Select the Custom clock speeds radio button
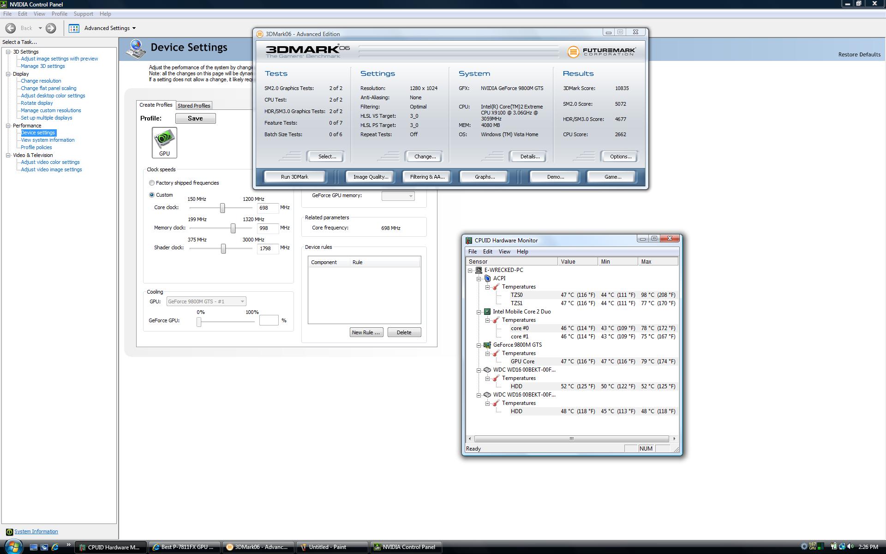The width and height of the screenshot is (886, 554). click(x=151, y=195)
